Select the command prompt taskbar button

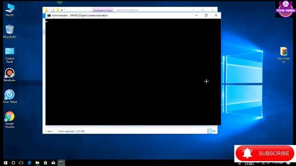[62, 163]
